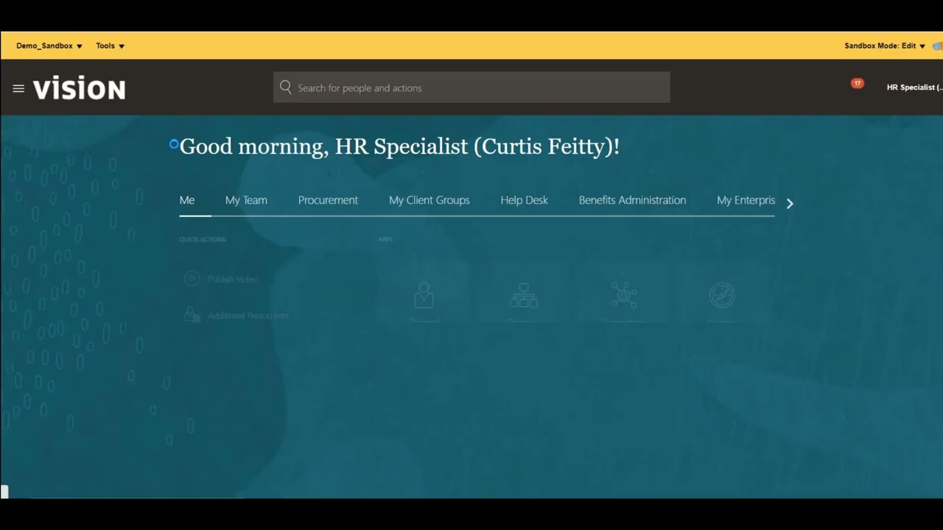
Task: Click the Good morning greeting heading
Action: (x=399, y=146)
